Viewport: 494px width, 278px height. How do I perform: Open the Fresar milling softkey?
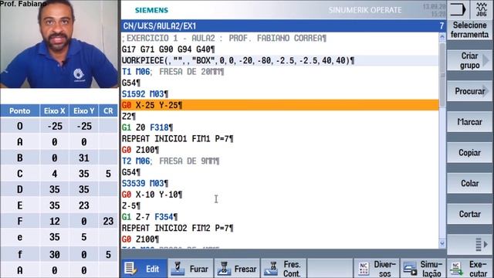point(237,269)
